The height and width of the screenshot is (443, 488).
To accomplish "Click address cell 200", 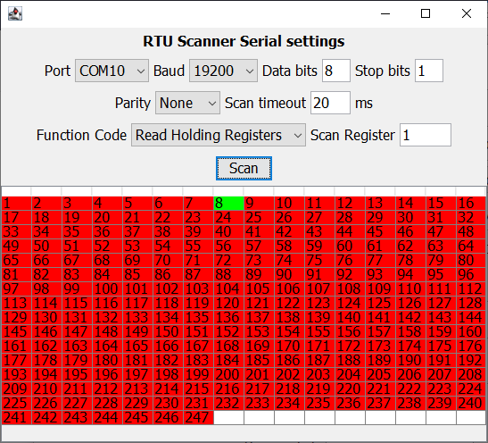I will coord(228,374).
